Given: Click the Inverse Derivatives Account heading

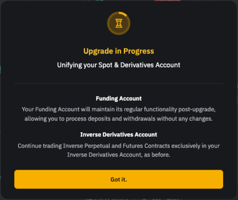Looking at the screenshot, I should pyautogui.click(x=119, y=135).
